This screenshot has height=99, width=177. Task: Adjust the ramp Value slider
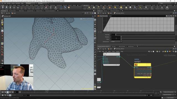148,39
